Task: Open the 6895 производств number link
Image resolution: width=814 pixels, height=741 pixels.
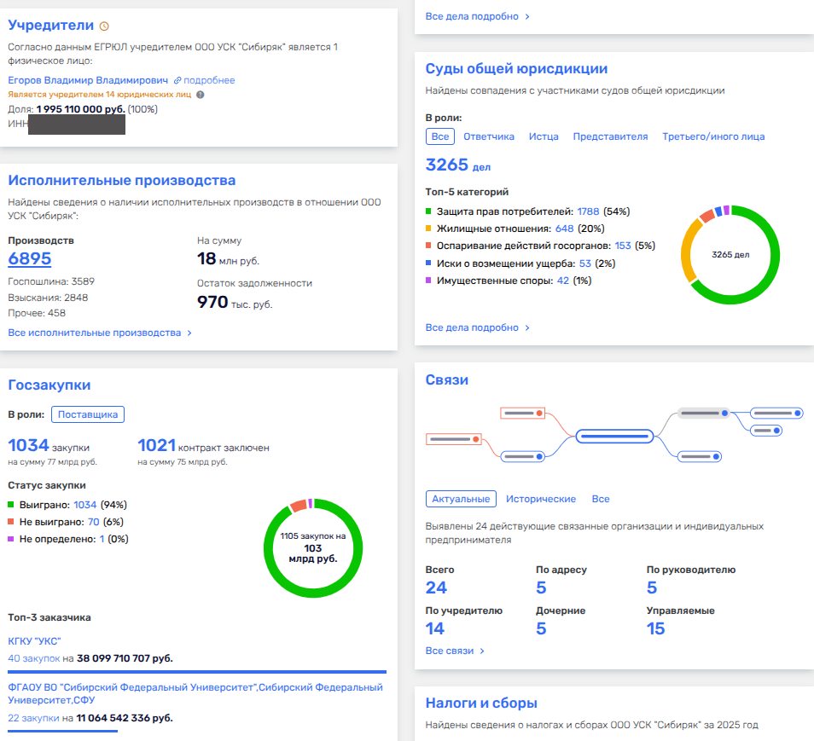Action: coord(30,258)
